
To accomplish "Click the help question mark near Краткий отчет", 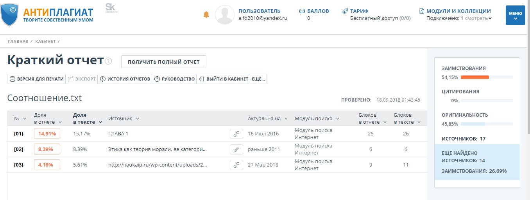I will pos(109,61).
